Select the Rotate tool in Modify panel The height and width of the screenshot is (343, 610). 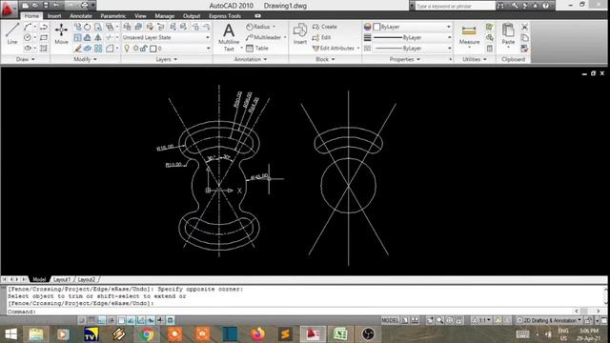pyautogui.click(x=88, y=27)
